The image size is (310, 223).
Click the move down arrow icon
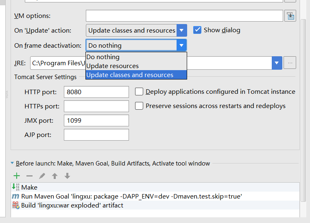pyautogui.click(x=67, y=176)
